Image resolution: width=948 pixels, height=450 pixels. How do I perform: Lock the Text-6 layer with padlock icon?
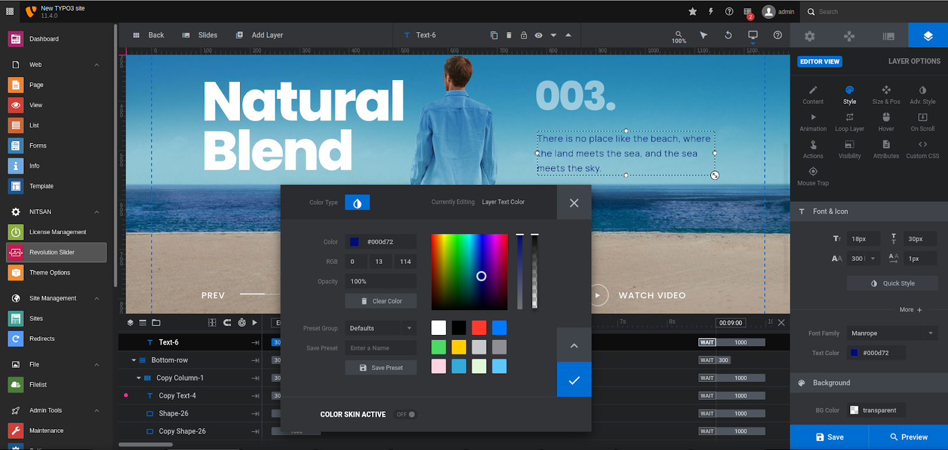[x=524, y=35]
